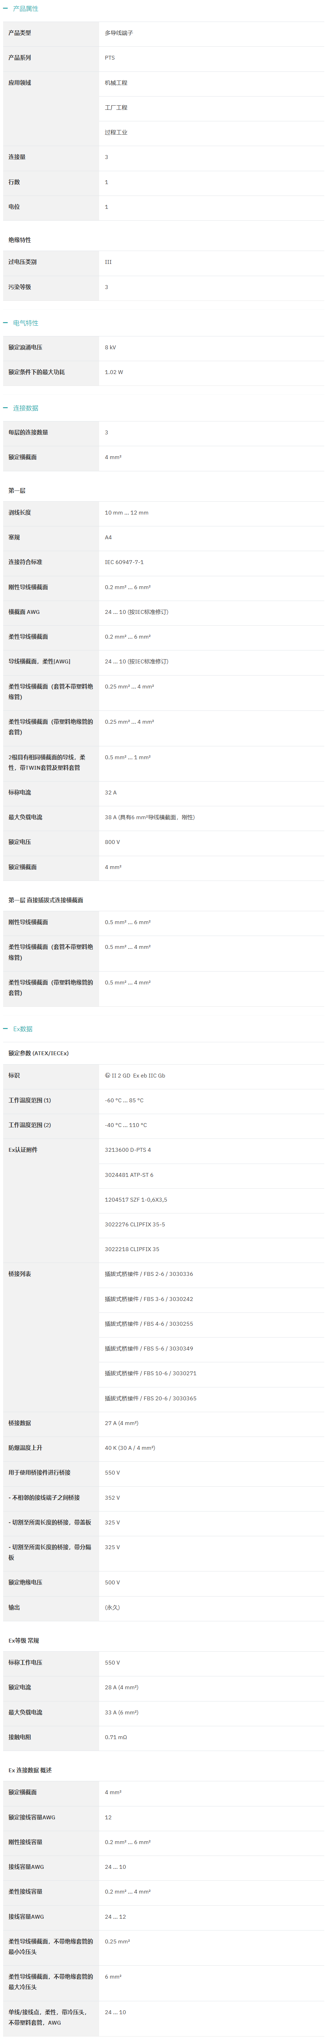Screen dimensions: 326x2041
Task: Select the 3022218 CLIPFIX 35 accessory
Action: 132,1249
